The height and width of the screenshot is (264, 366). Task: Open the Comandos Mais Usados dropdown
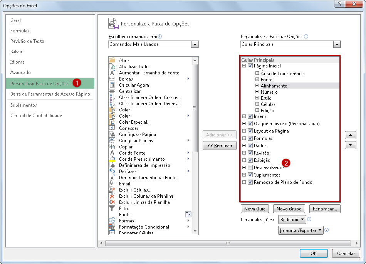[195, 44]
